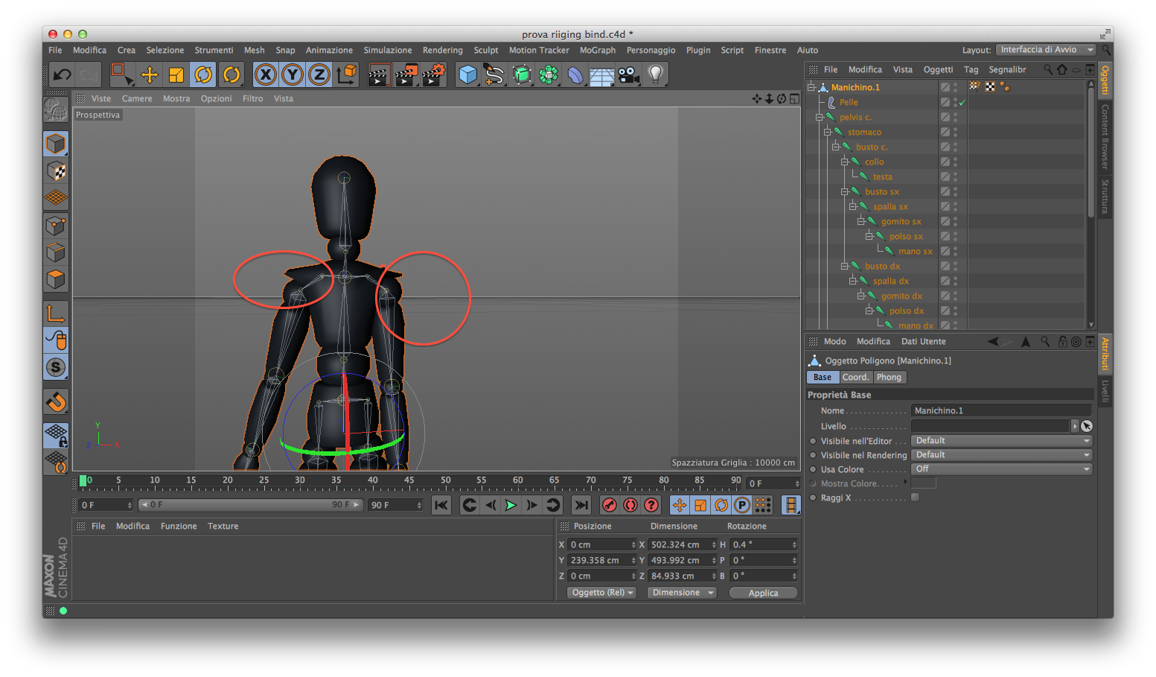This screenshot has width=1156, height=677.
Task: Select the gomito dx joint in tree
Action: tap(901, 296)
